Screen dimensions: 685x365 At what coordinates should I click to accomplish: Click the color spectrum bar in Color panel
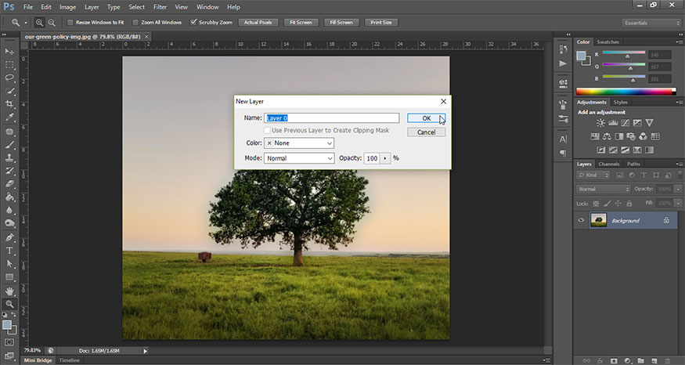[x=626, y=92]
